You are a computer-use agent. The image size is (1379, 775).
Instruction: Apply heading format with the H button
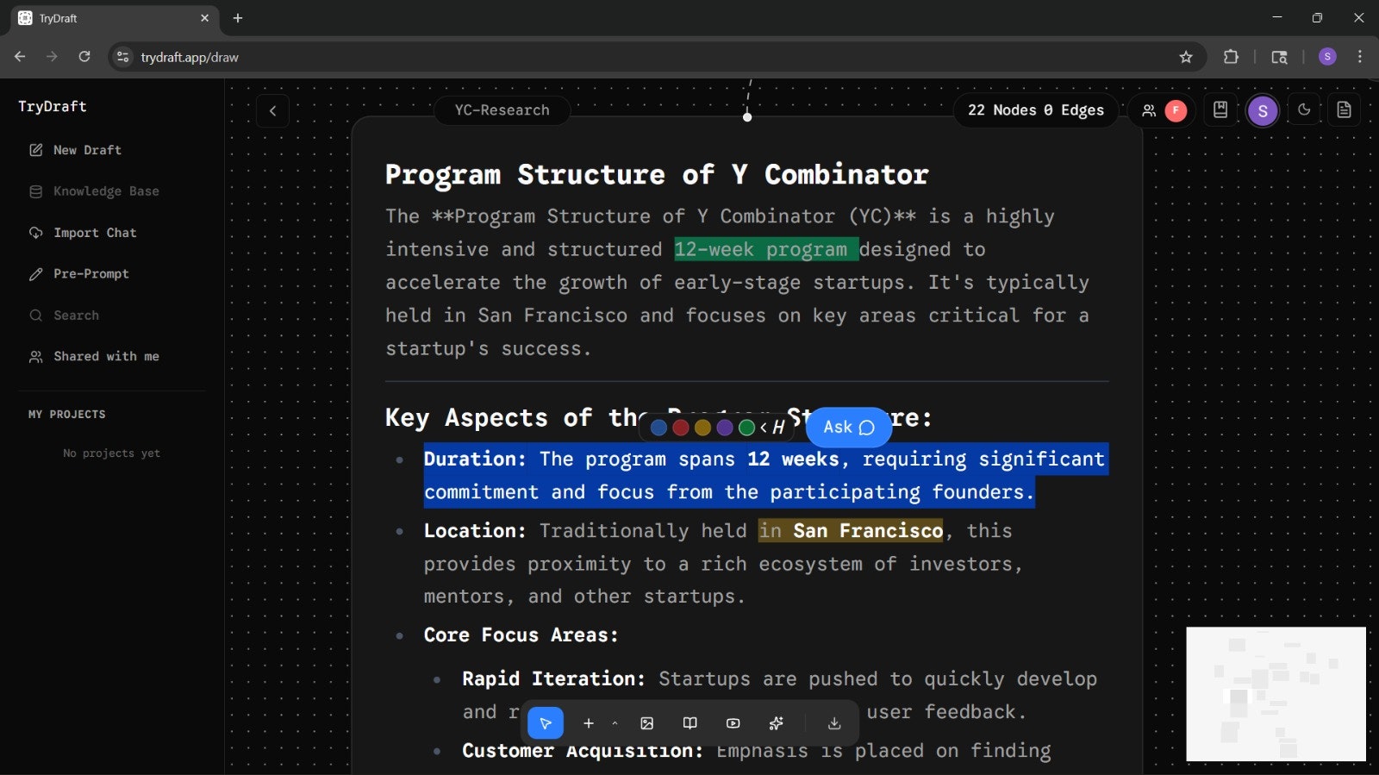pos(778,428)
